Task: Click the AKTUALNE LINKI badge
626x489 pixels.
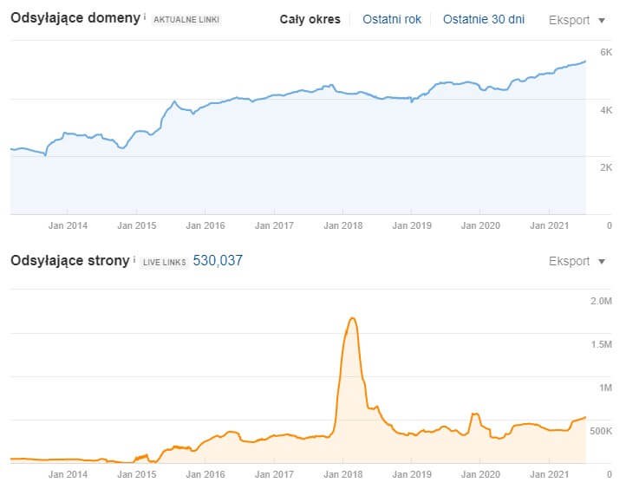Action: [186, 20]
